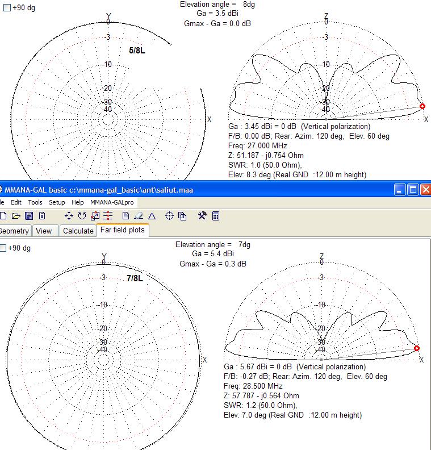Image resolution: width=431 pixels, height=450 pixels.
Task: Click the eraser-shaped toolbar icon
Action: click(139, 216)
